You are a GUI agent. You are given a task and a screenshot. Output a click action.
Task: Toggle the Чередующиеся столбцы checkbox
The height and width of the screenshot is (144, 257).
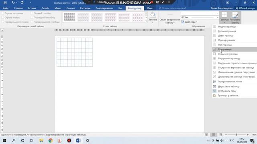coord(32,22)
